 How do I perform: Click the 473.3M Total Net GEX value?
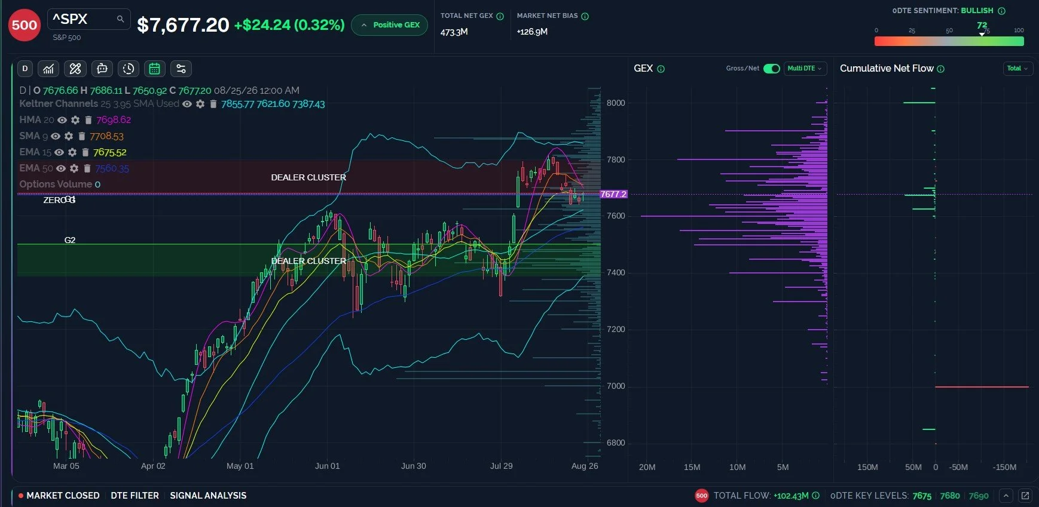tap(454, 32)
